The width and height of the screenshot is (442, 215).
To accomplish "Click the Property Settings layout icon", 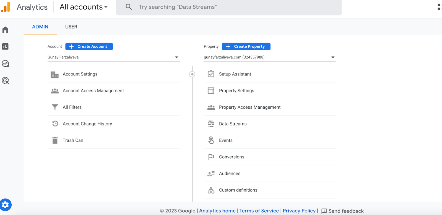I will (x=211, y=91).
